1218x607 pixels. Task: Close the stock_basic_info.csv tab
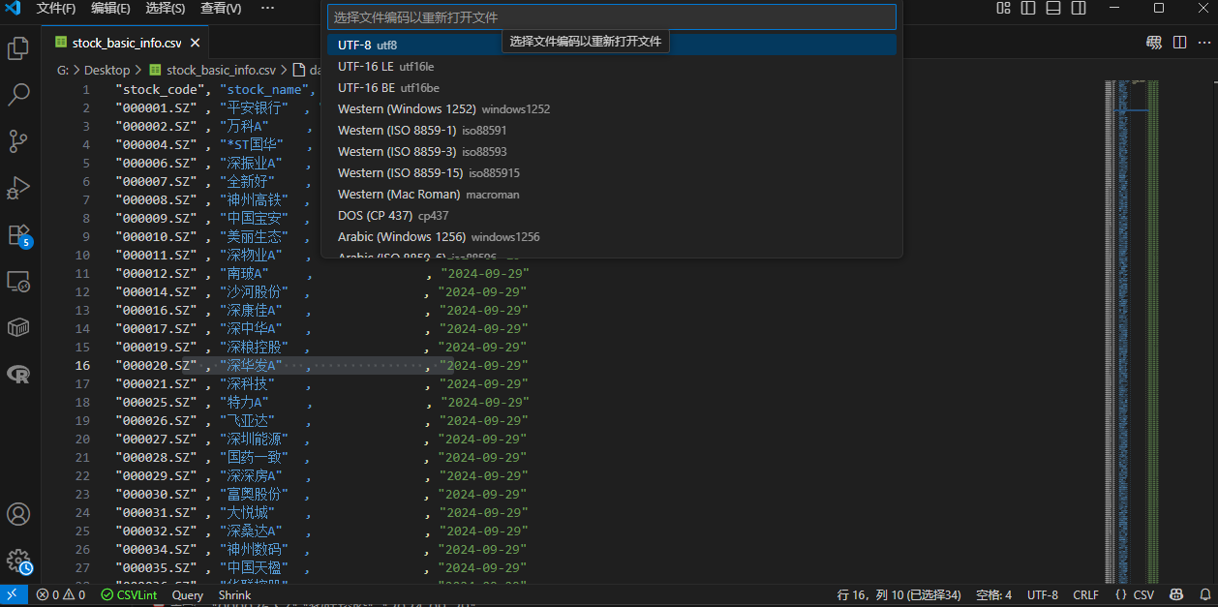(x=195, y=43)
